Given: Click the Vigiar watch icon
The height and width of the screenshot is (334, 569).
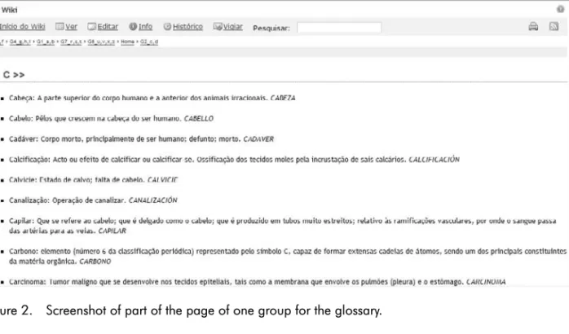Looking at the screenshot, I should [x=218, y=26].
